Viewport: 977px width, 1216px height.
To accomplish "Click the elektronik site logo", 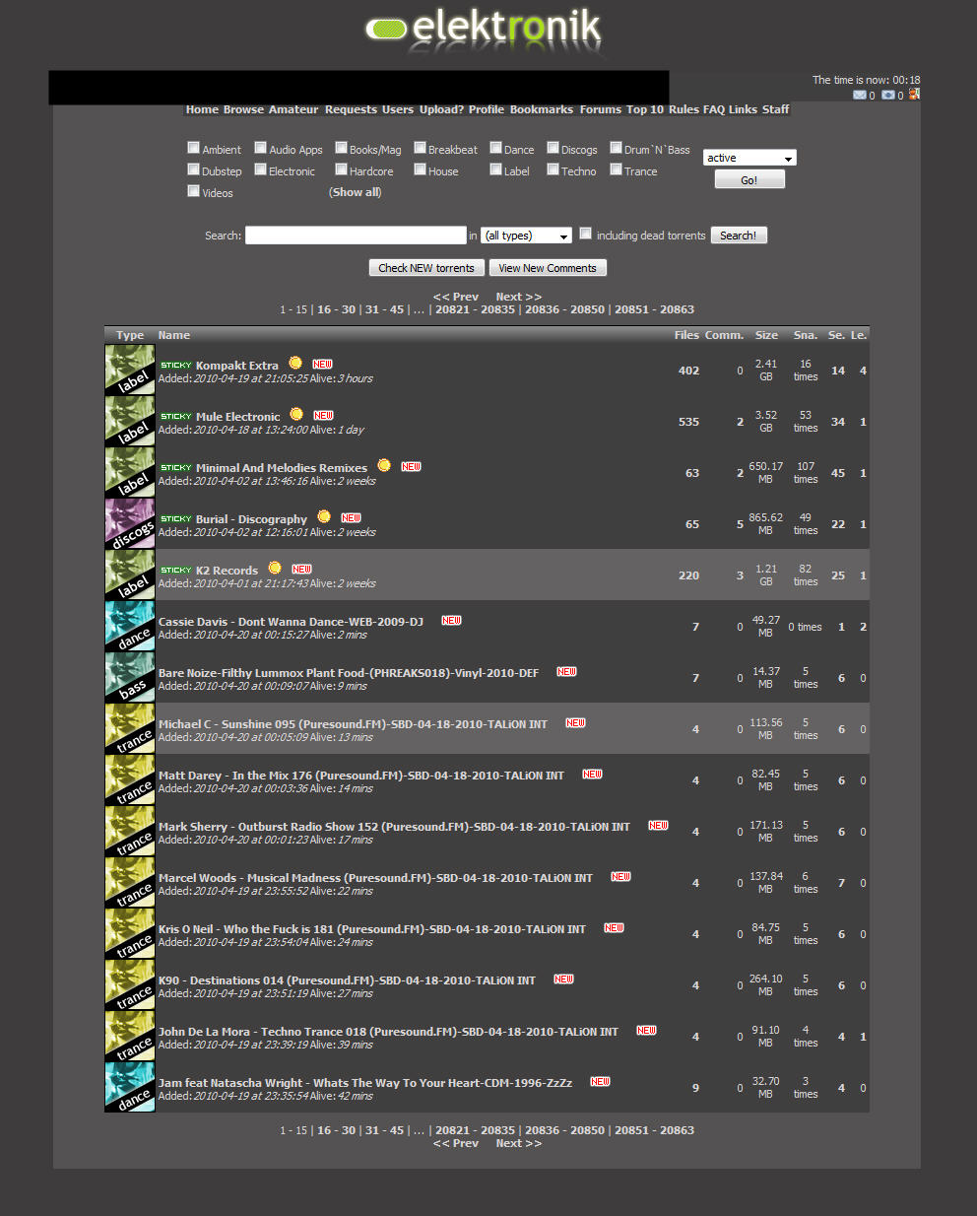I will tap(484, 29).
